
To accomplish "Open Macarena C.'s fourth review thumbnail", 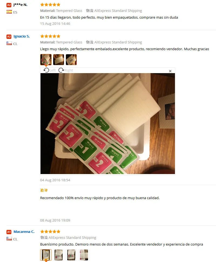I will [x=84, y=255].
